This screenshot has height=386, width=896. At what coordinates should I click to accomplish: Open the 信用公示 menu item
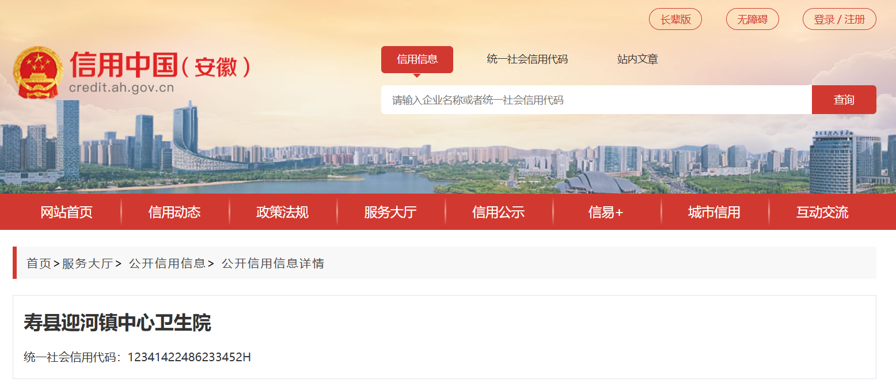pos(498,212)
